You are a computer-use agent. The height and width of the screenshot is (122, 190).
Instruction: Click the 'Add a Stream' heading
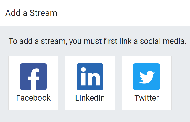(x=31, y=13)
